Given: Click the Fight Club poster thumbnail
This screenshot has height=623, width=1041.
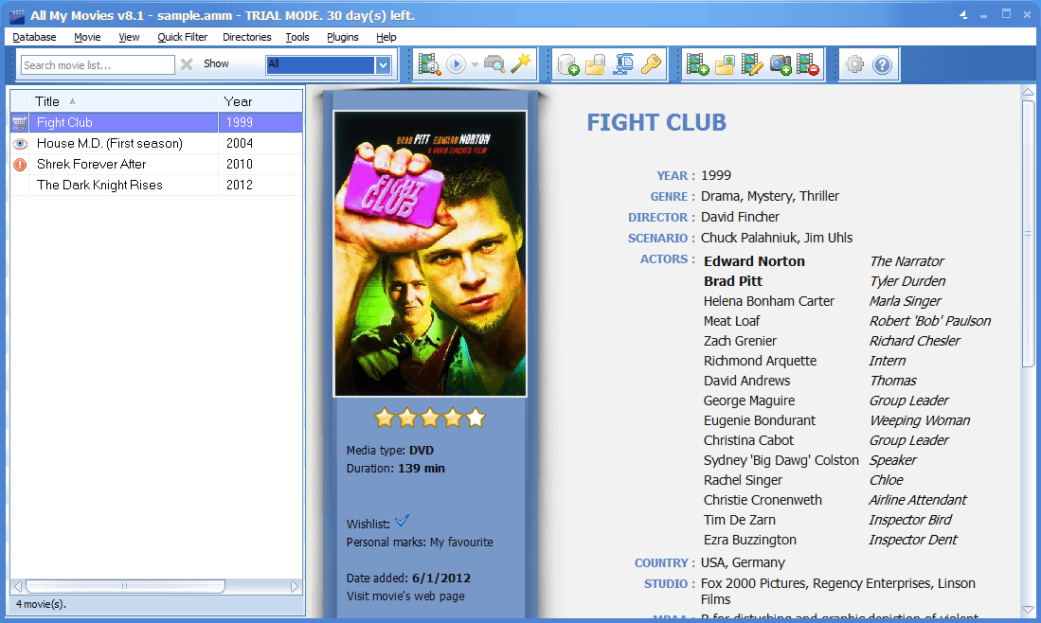Looking at the screenshot, I should (x=430, y=254).
